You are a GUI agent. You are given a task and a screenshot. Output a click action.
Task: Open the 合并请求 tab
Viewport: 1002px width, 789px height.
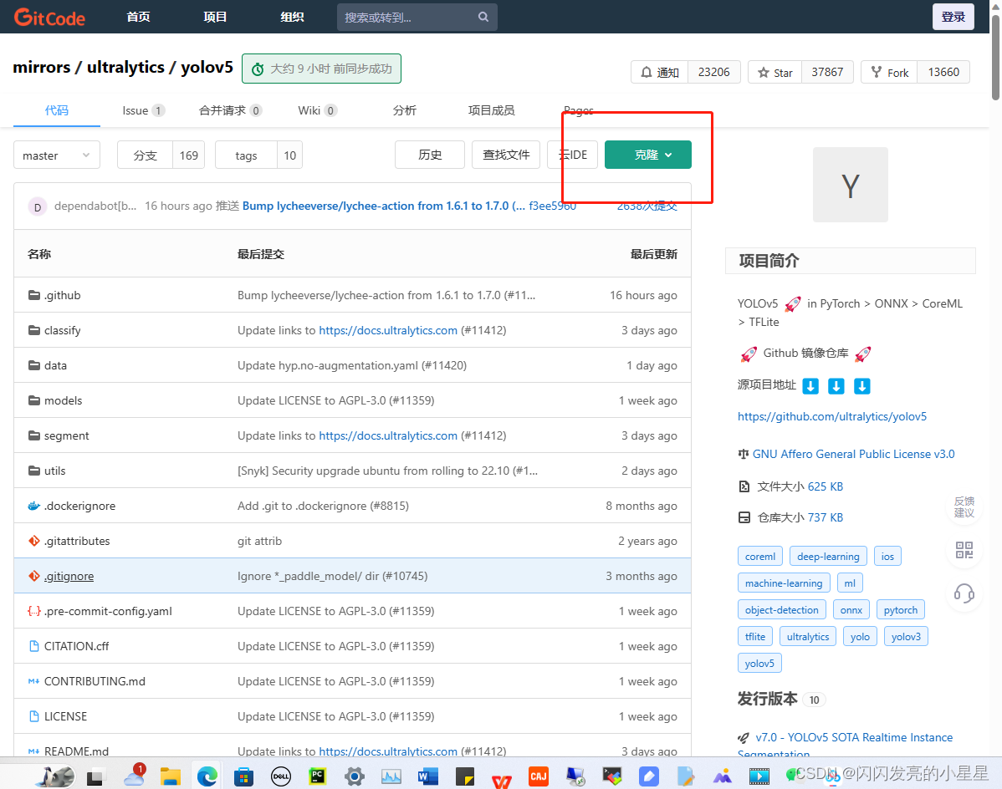tap(230, 110)
